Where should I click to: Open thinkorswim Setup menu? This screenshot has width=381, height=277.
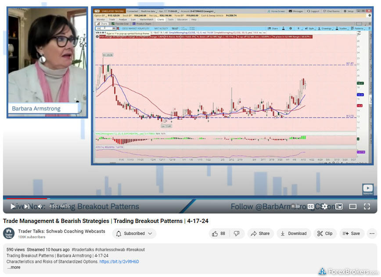349,11
